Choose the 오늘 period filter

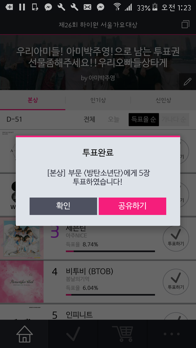coord(114,120)
